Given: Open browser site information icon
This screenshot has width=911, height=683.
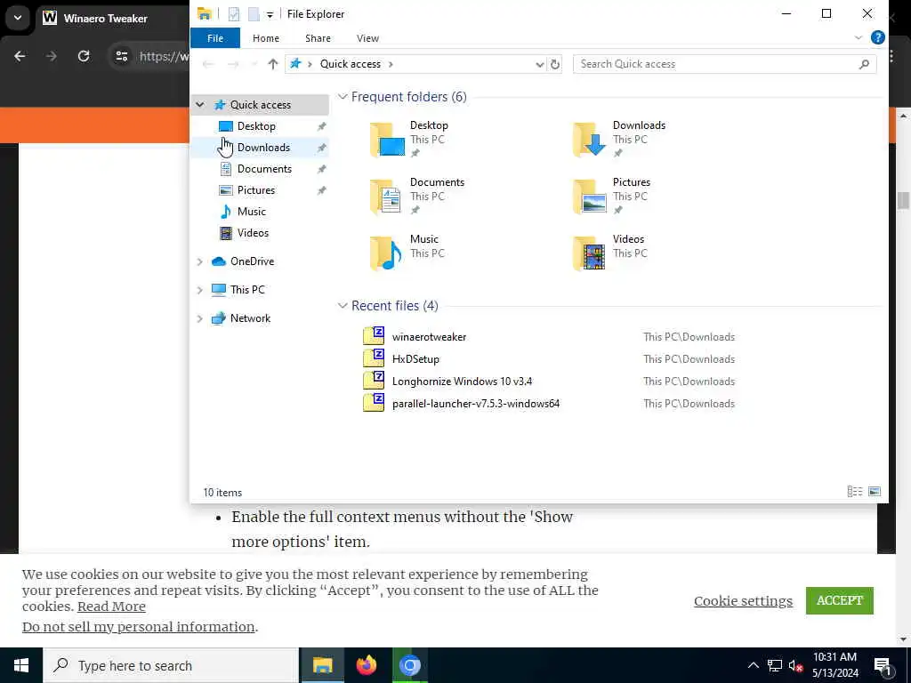Looking at the screenshot, I should [x=121, y=56].
